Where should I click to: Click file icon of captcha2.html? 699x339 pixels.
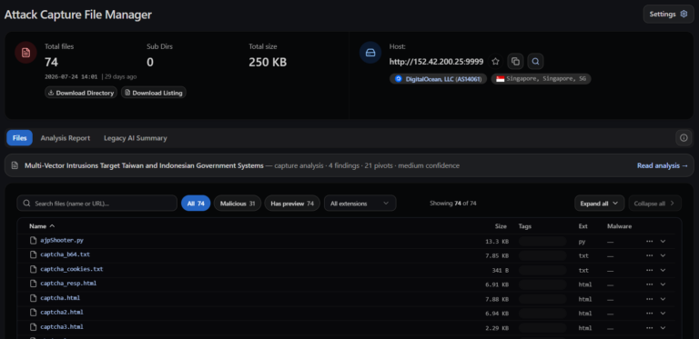33,313
